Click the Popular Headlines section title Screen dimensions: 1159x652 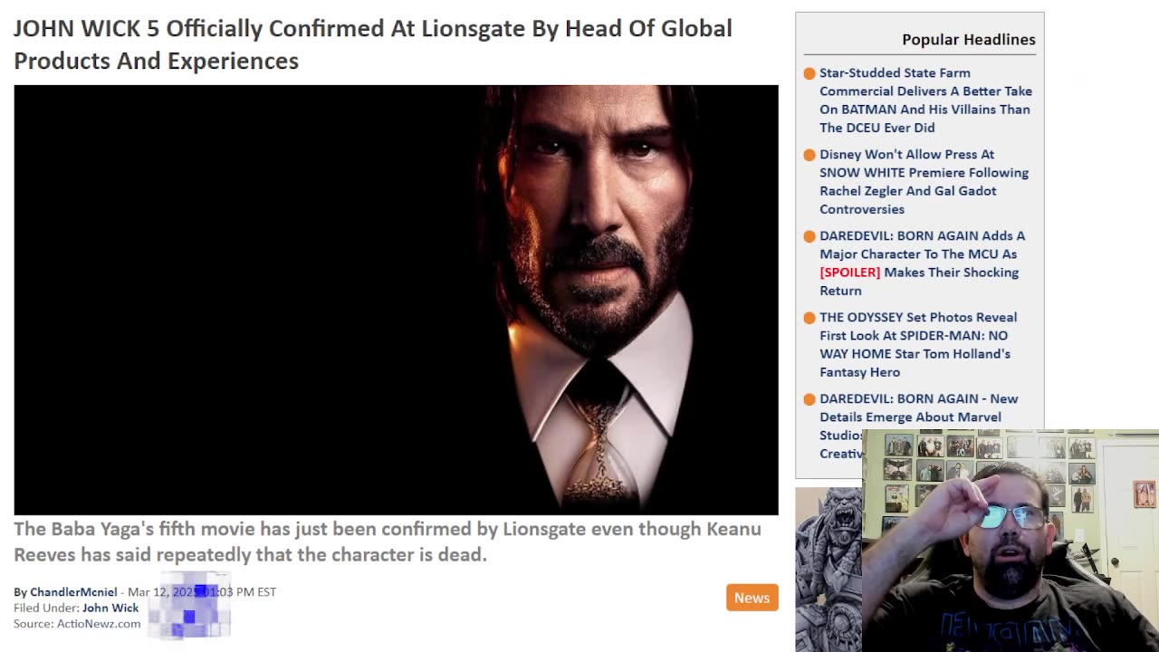coord(968,39)
